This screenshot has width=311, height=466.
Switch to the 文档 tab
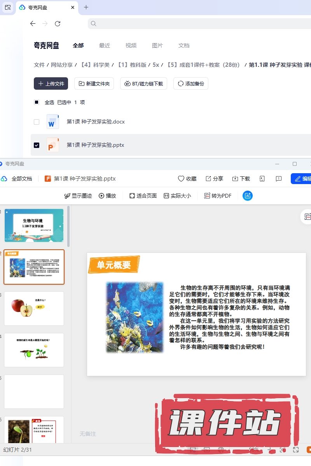click(184, 45)
